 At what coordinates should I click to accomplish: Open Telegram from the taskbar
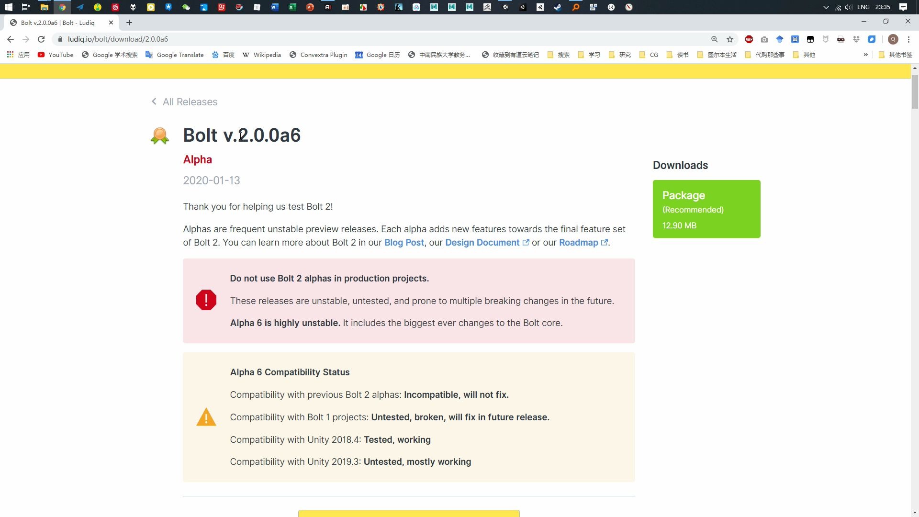point(80,7)
